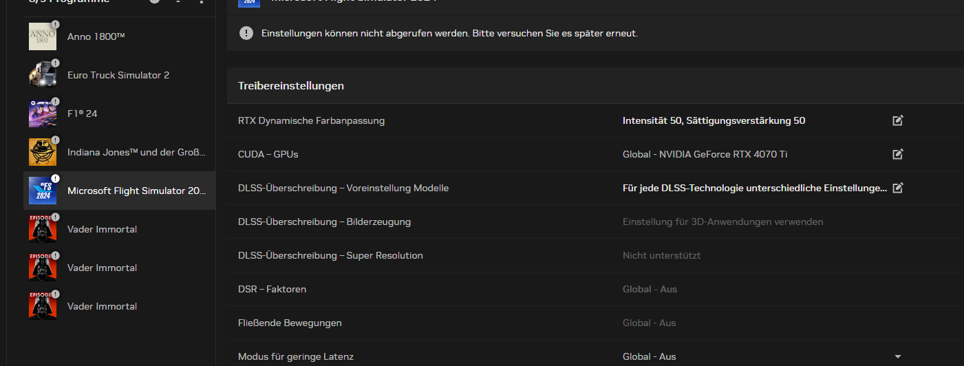Image resolution: width=964 pixels, height=366 pixels.
Task: Click the 'RTX Dynamische Farbanpassung' label
Action: pyautogui.click(x=311, y=120)
